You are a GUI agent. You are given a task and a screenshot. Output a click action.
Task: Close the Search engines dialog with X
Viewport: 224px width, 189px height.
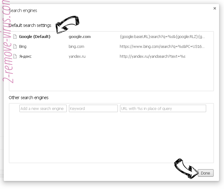(215, 9)
